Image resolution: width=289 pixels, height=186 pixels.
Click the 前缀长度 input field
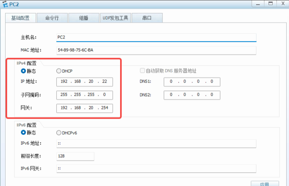tap(75, 156)
